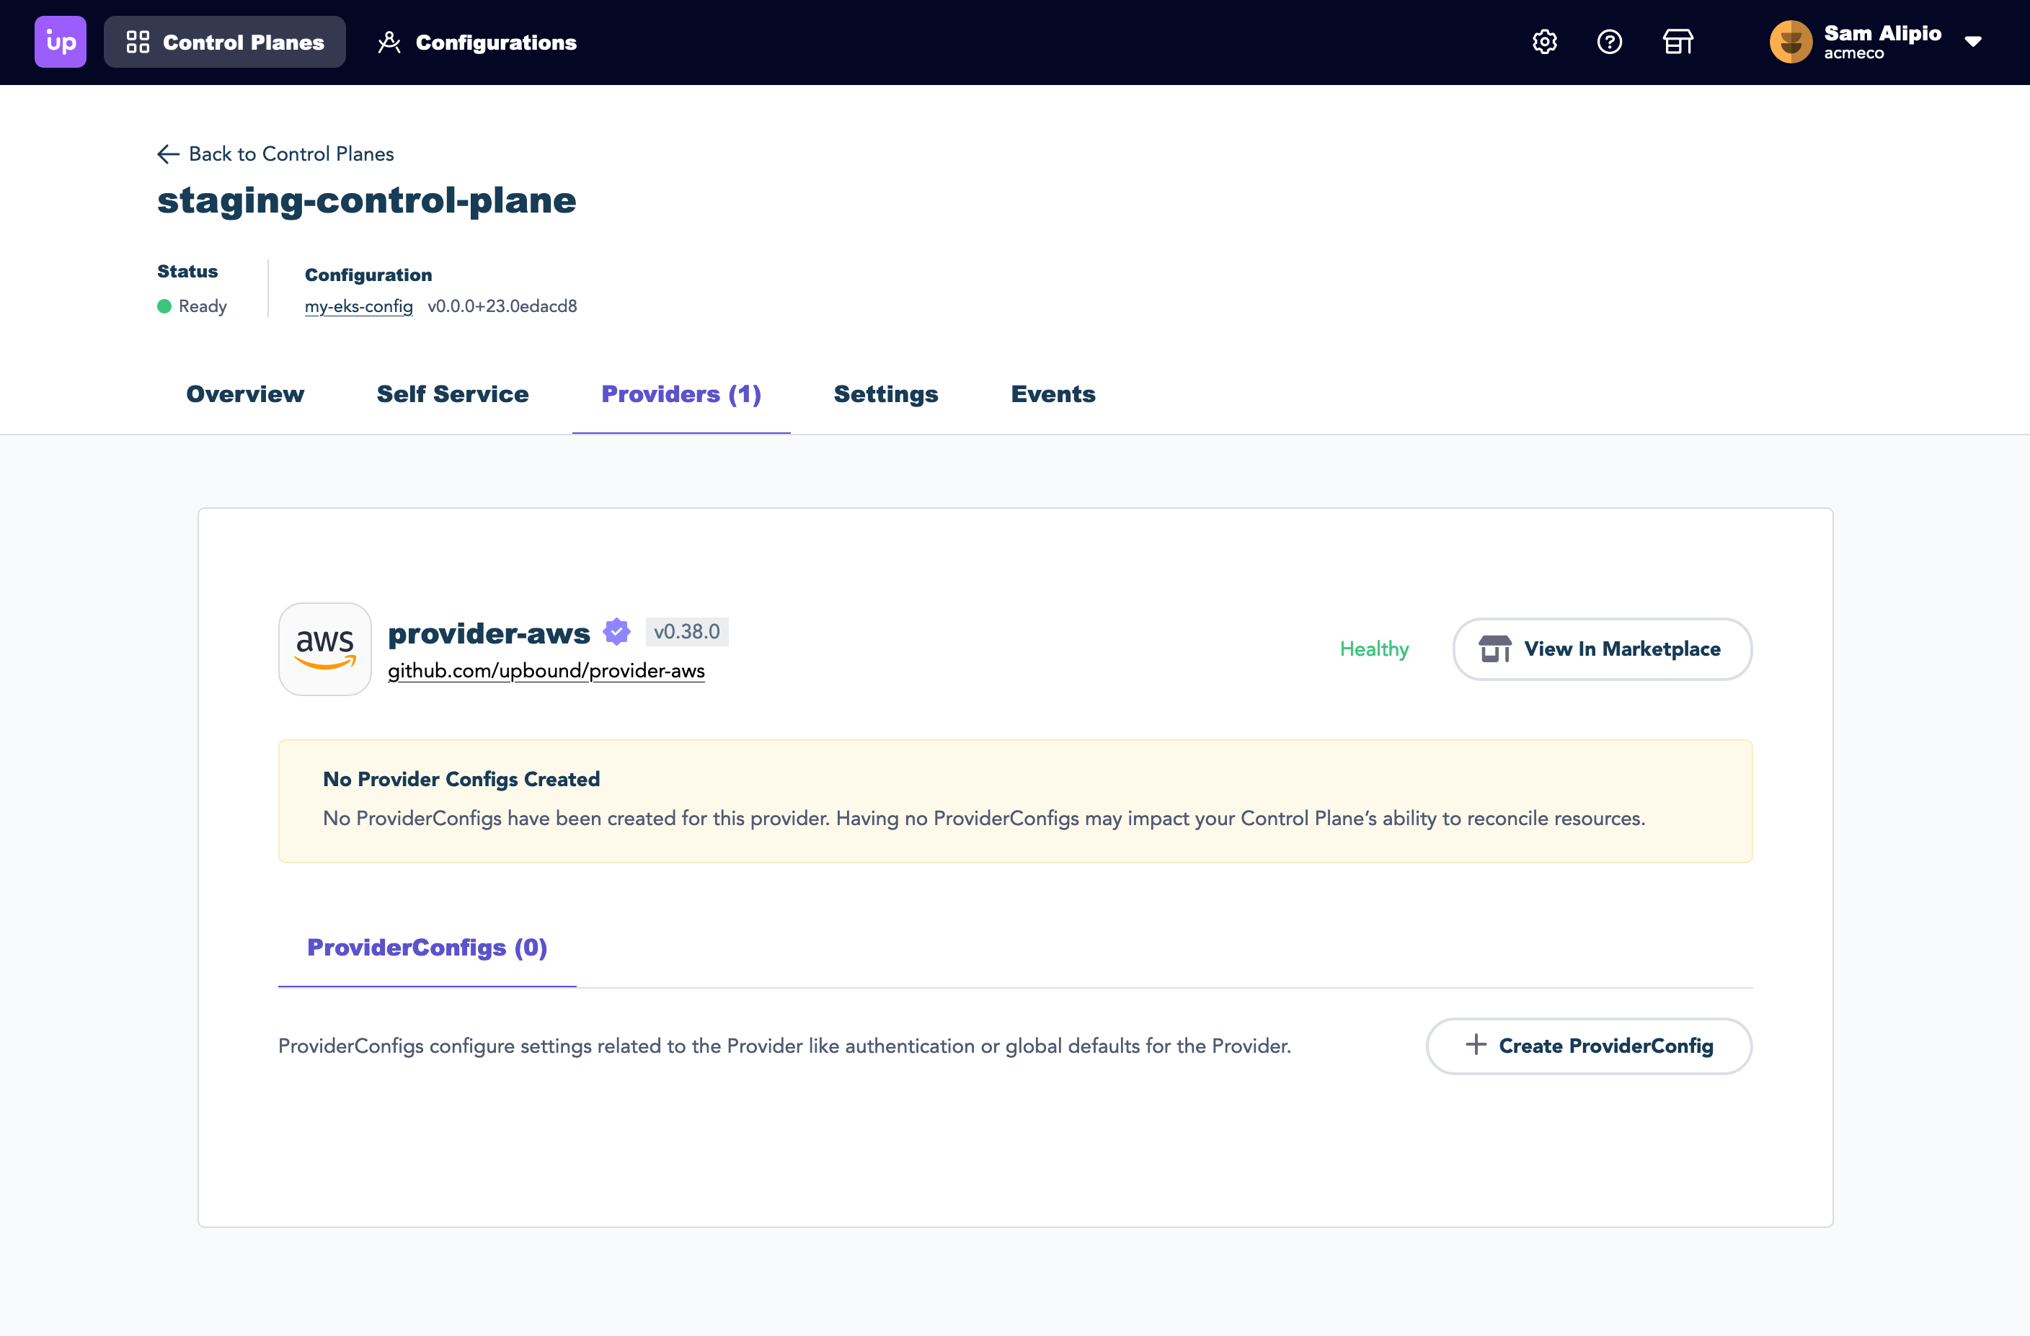
Task: Switch to the Self Service tab
Action: click(452, 394)
